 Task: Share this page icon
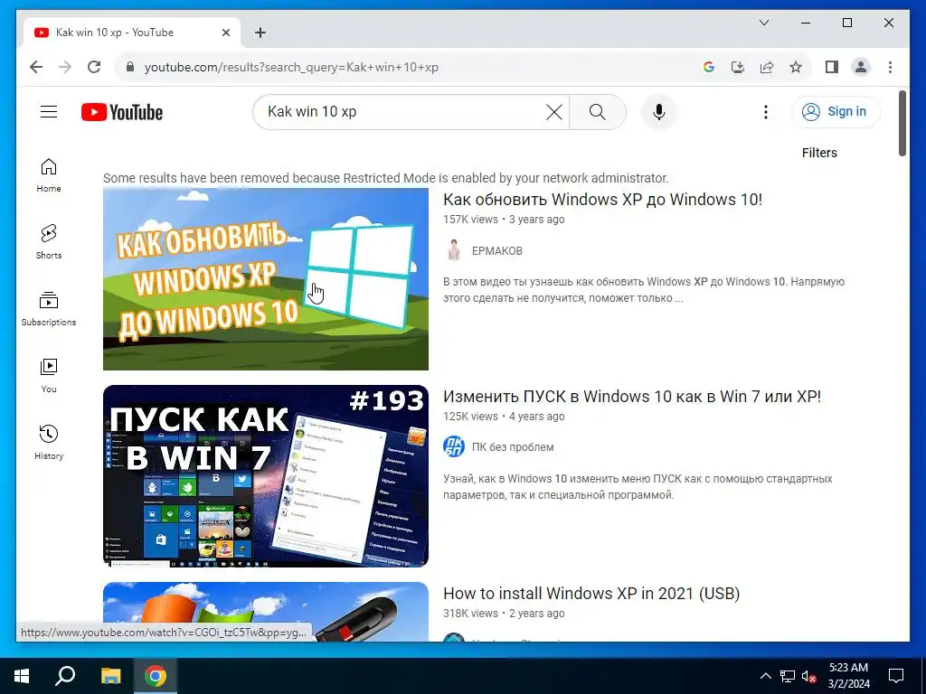click(x=767, y=67)
